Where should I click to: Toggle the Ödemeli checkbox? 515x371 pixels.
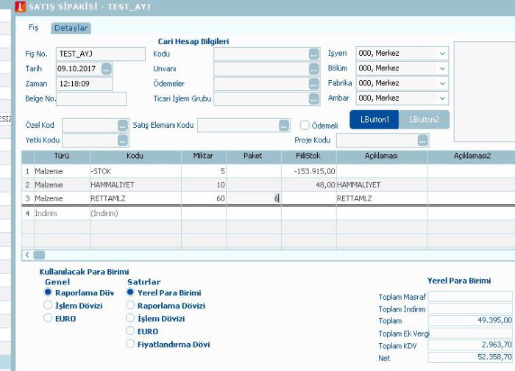pos(305,125)
